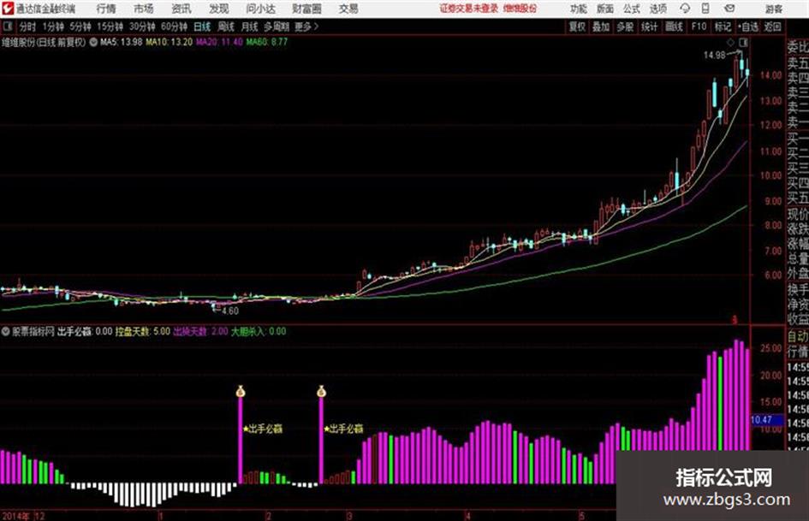Switch chart period to 周线
Screen dimensions: 809x521
[226, 27]
